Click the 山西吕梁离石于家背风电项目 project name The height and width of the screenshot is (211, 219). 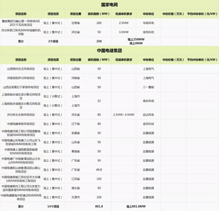(21, 87)
